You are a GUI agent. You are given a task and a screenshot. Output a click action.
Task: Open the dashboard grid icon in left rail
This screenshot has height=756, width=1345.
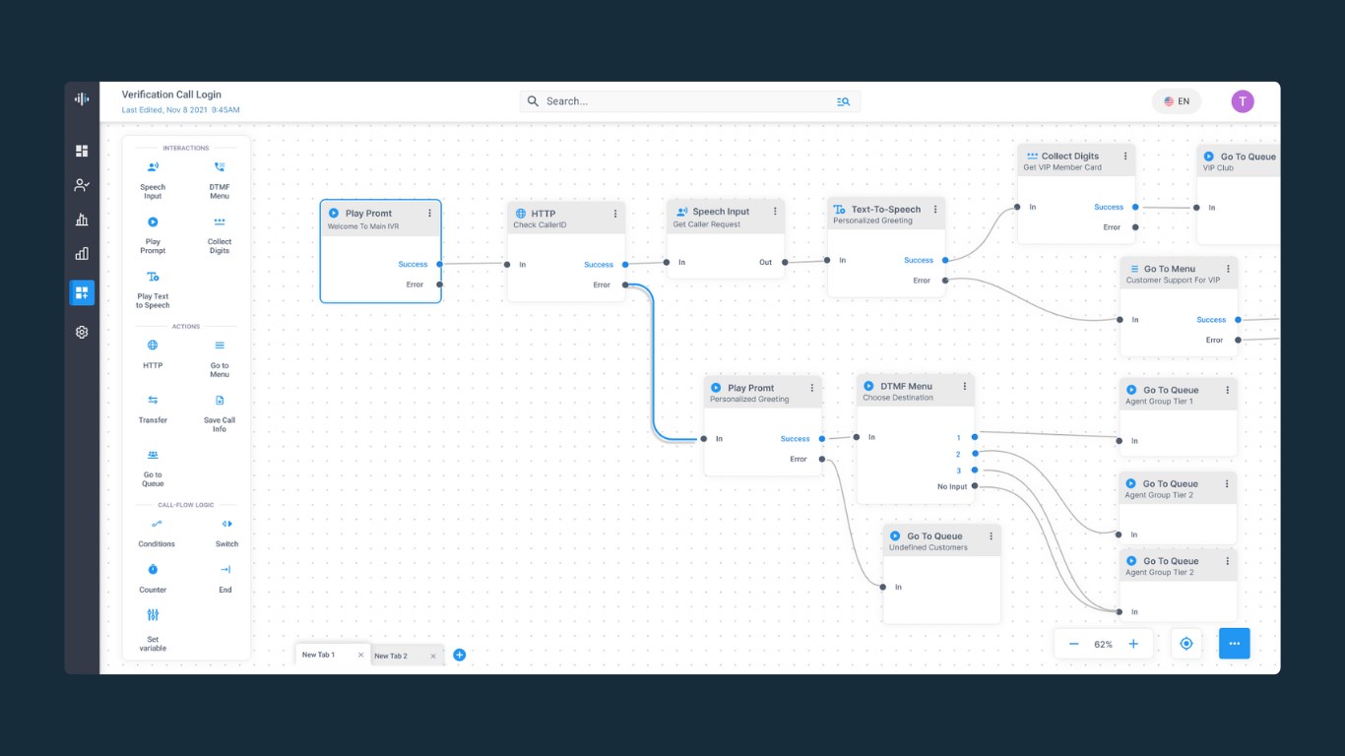[82, 151]
